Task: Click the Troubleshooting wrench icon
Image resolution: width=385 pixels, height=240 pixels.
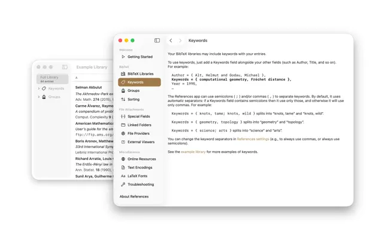Action: coord(123,184)
